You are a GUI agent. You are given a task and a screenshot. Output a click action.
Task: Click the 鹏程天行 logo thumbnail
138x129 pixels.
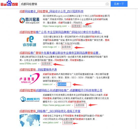30,99
